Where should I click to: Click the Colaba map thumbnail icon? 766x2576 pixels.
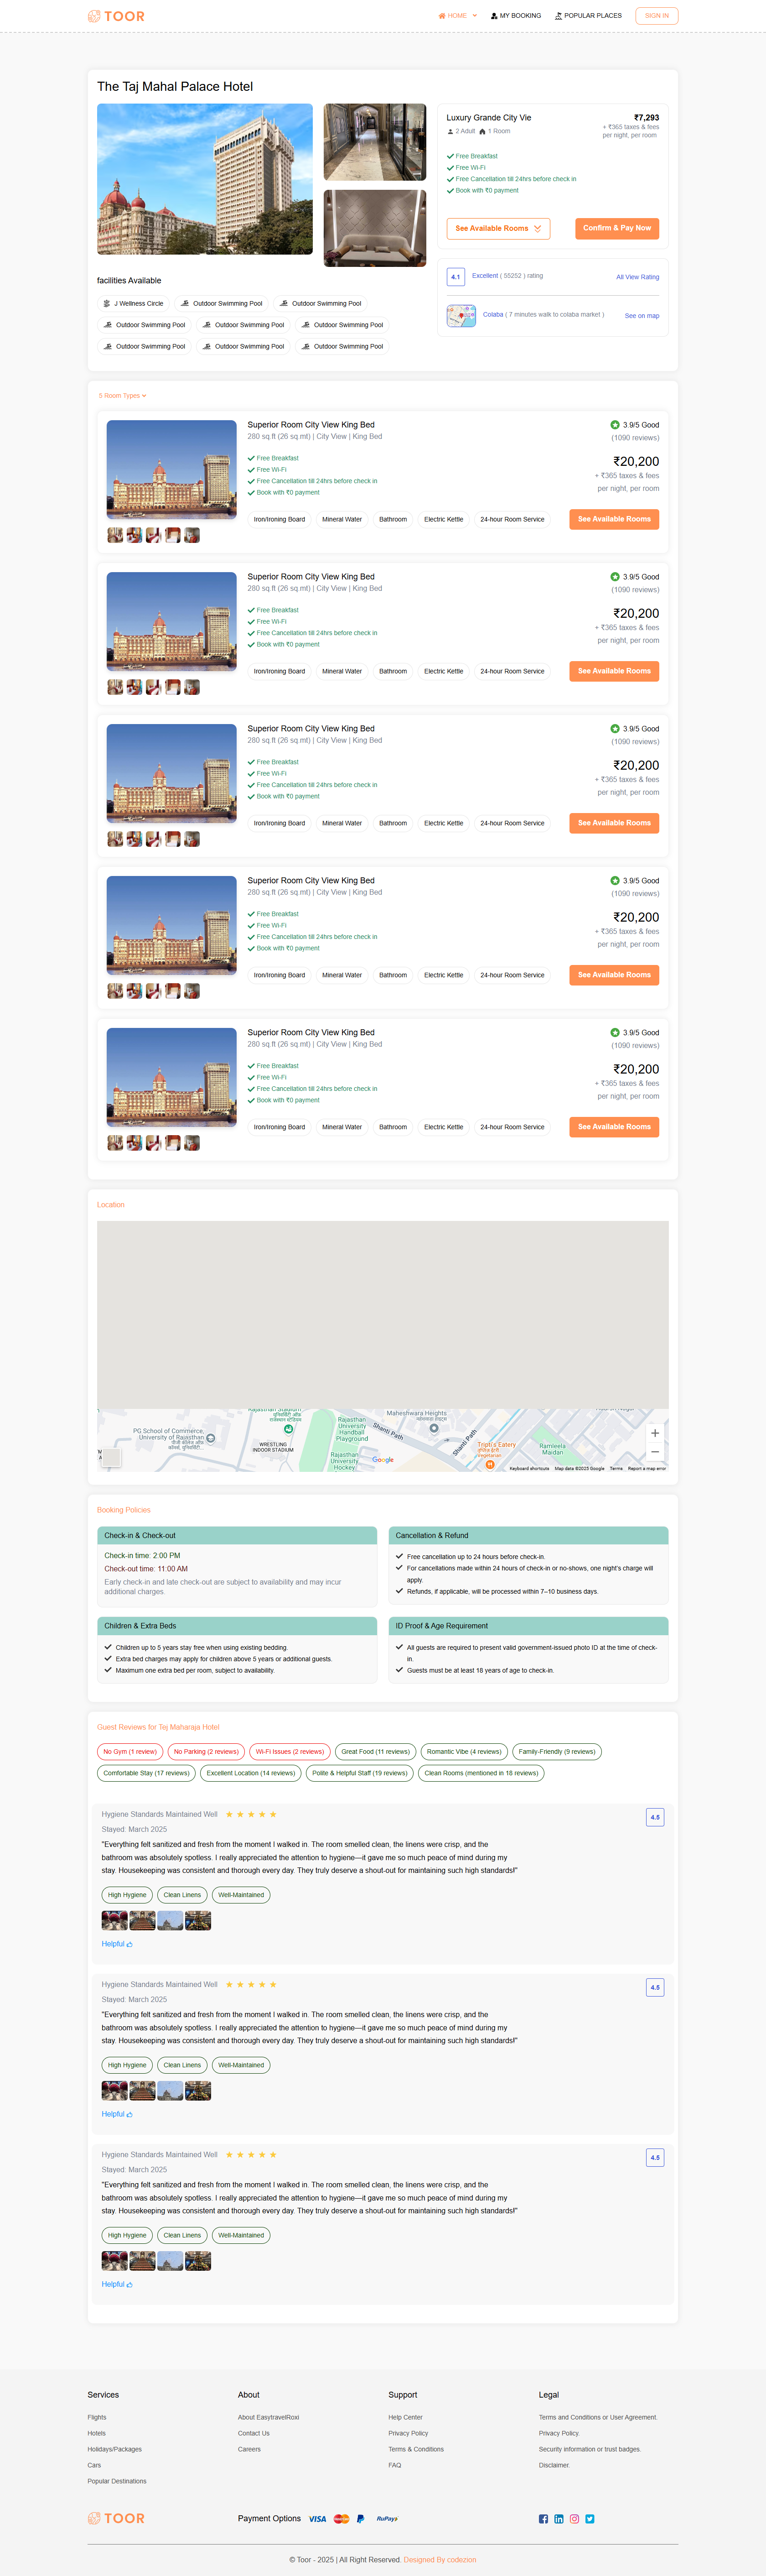pyautogui.click(x=461, y=316)
